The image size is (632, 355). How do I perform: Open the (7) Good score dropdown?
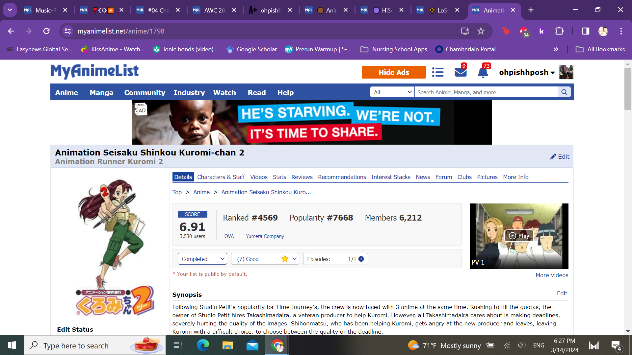[x=265, y=259]
